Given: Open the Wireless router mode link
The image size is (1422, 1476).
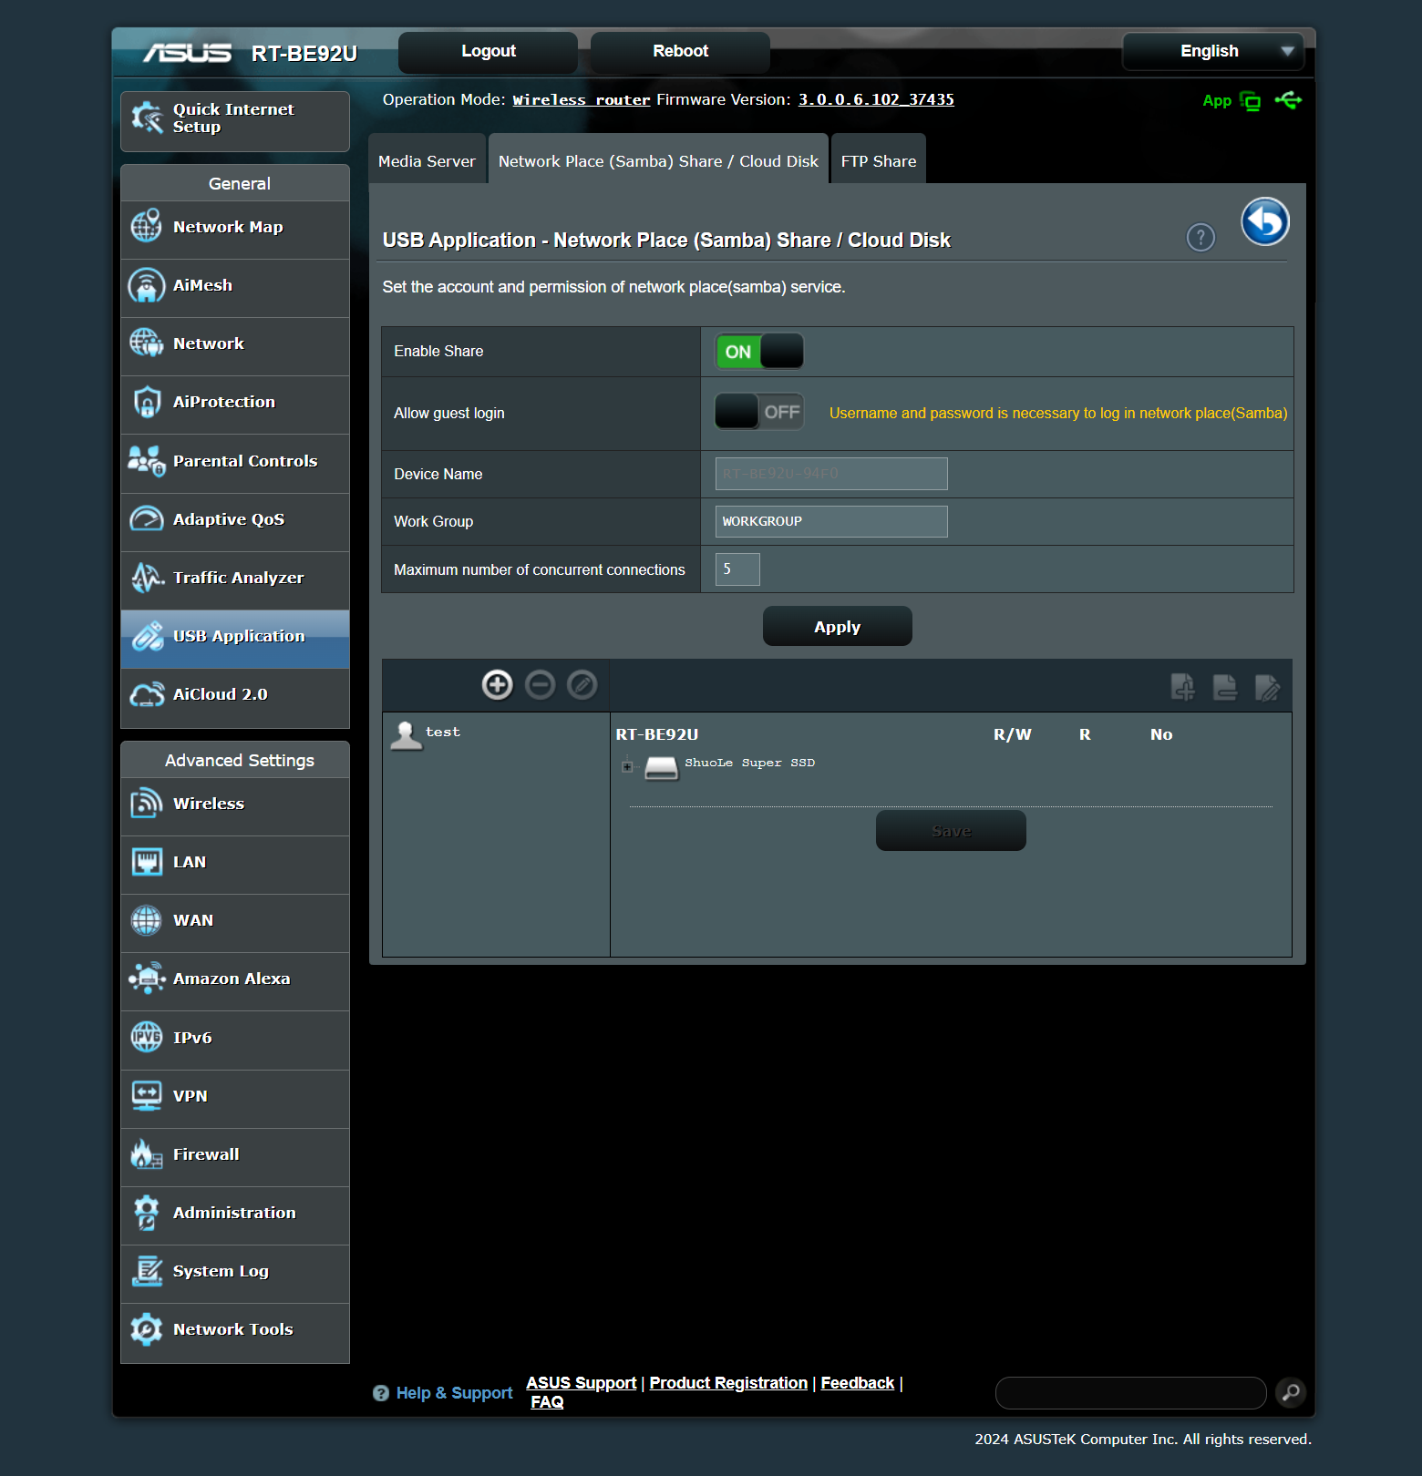Looking at the screenshot, I should point(582,99).
